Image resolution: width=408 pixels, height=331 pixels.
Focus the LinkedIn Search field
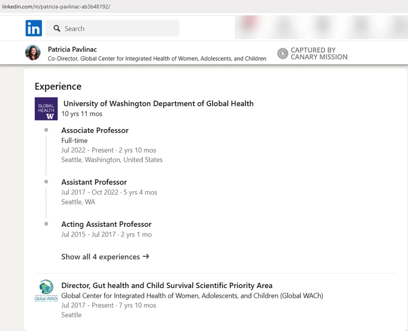pyautogui.click(x=112, y=28)
